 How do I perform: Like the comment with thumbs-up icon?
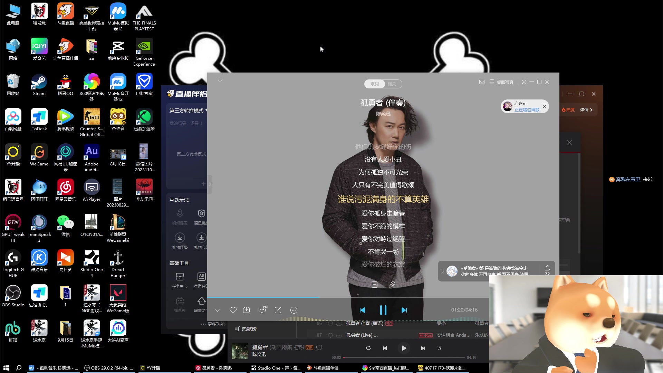547,268
